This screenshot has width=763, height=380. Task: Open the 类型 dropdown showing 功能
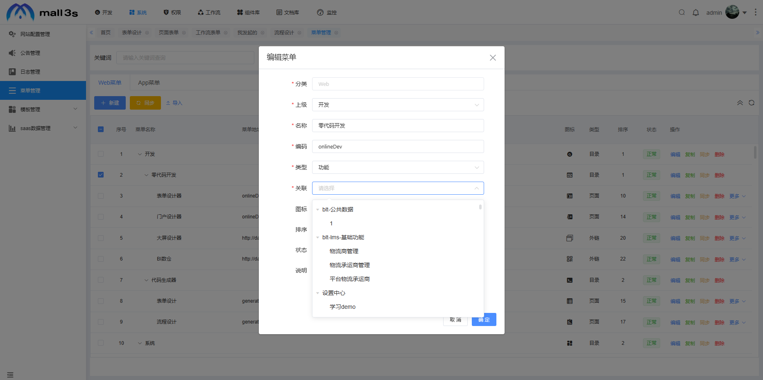pyautogui.click(x=398, y=167)
